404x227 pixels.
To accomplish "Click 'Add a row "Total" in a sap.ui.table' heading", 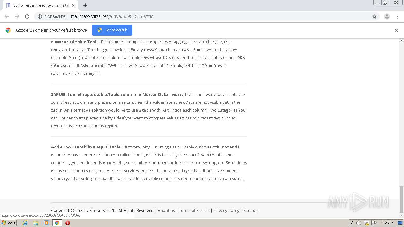I will (86, 147).
